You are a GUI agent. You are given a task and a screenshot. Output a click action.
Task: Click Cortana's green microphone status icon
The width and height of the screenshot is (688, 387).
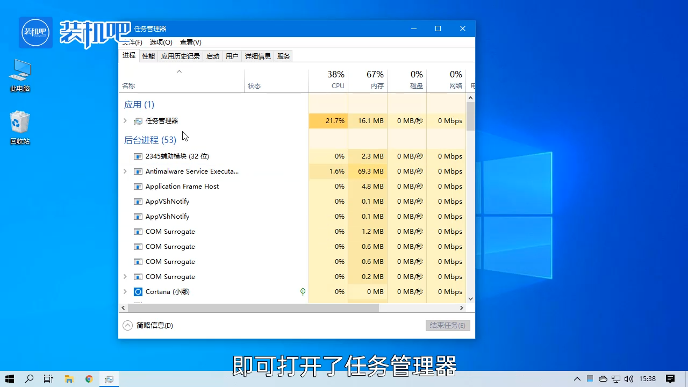coord(303,291)
